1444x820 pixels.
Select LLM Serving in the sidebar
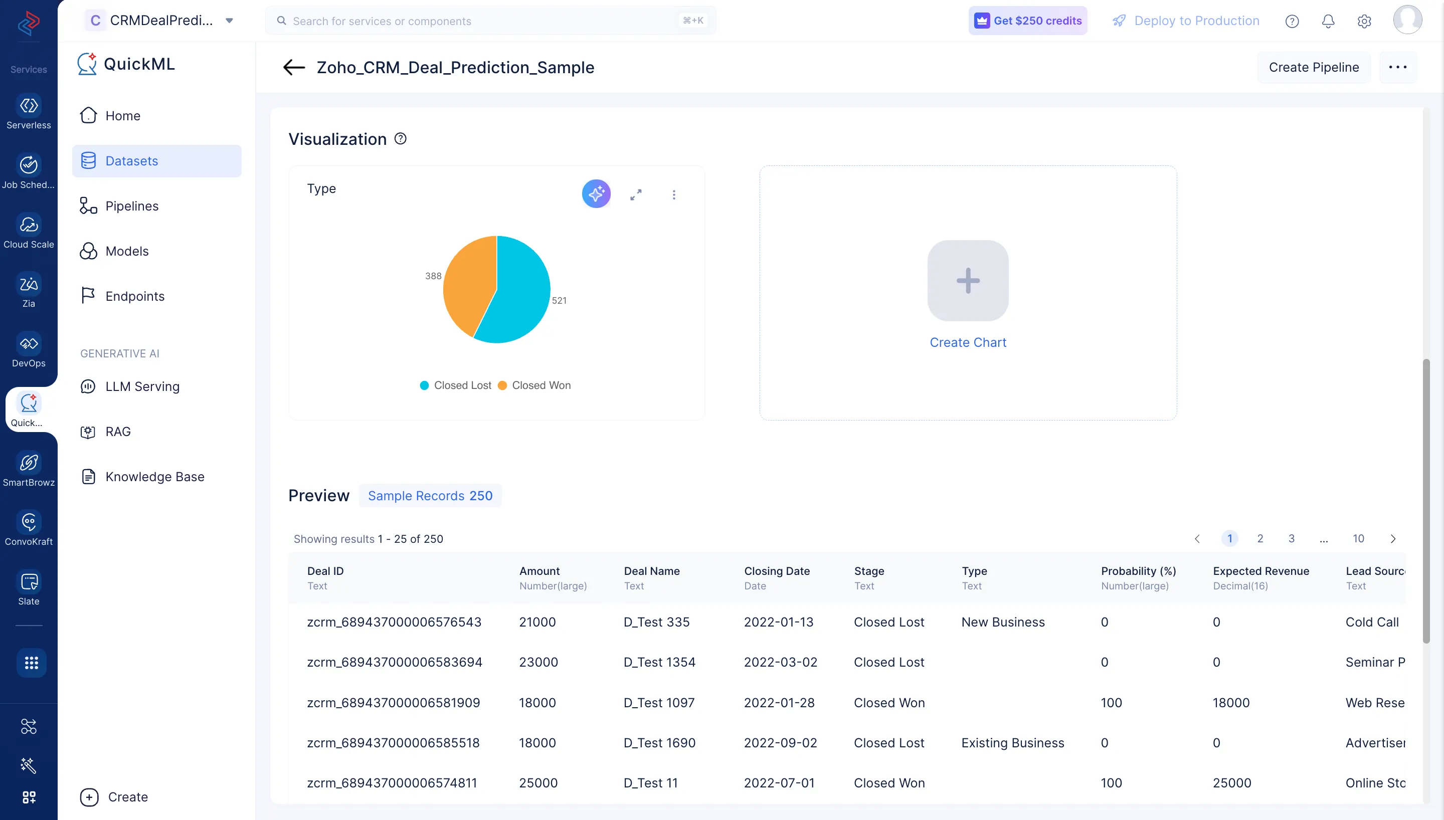click(142, 386)
